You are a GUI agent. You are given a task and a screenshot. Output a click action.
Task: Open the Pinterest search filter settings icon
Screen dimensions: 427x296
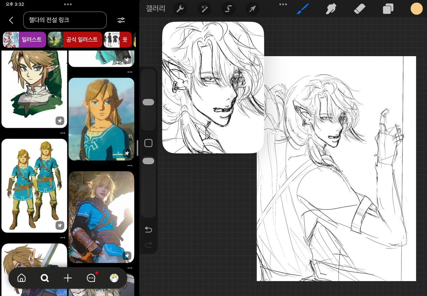pos(121,20)
